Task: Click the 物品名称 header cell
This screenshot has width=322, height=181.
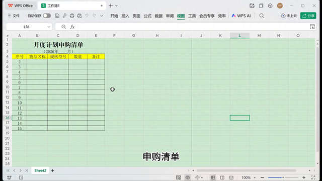Action: click(37, 57)
